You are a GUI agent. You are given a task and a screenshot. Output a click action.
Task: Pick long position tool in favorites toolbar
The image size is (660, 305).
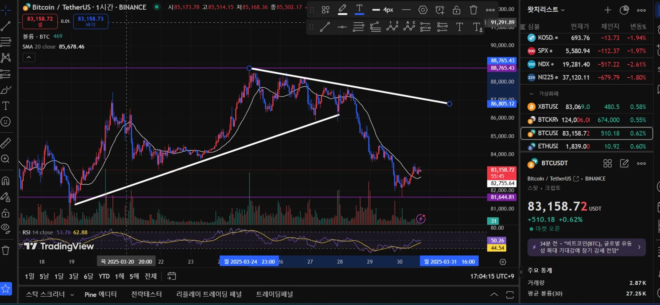click(426, 27)
